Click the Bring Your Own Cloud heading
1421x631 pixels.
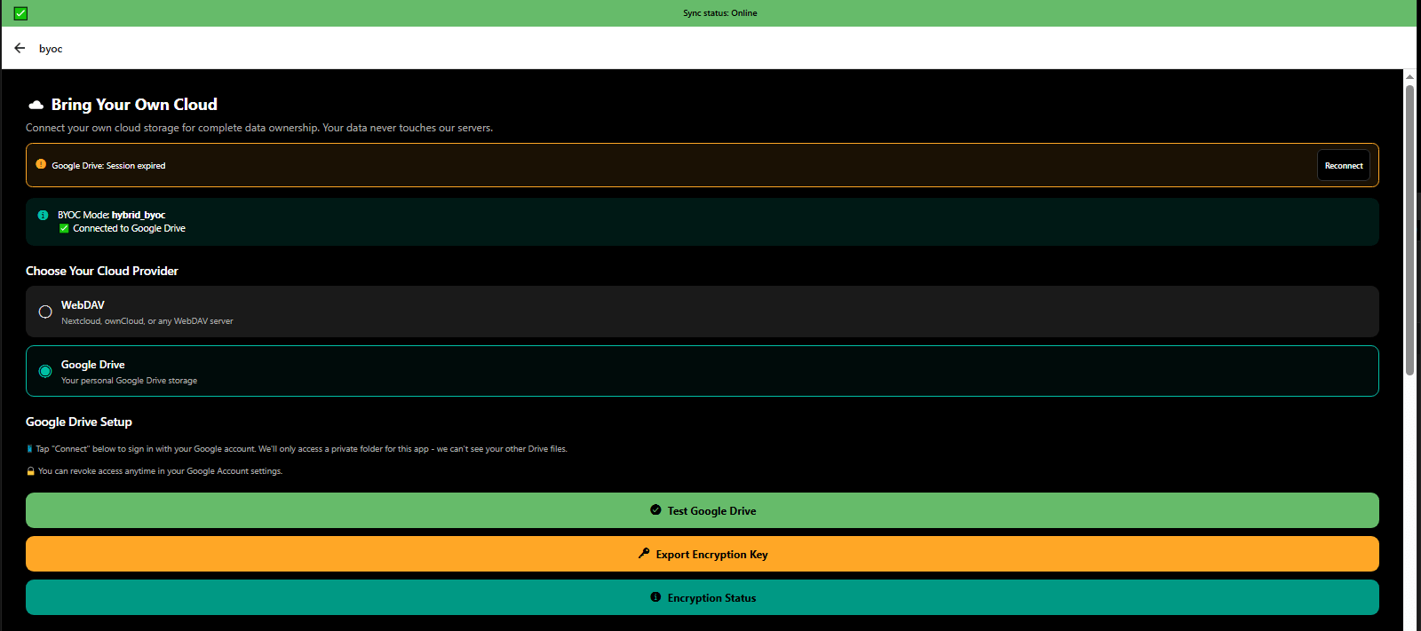pyautogui.click(x=134, y=105)
